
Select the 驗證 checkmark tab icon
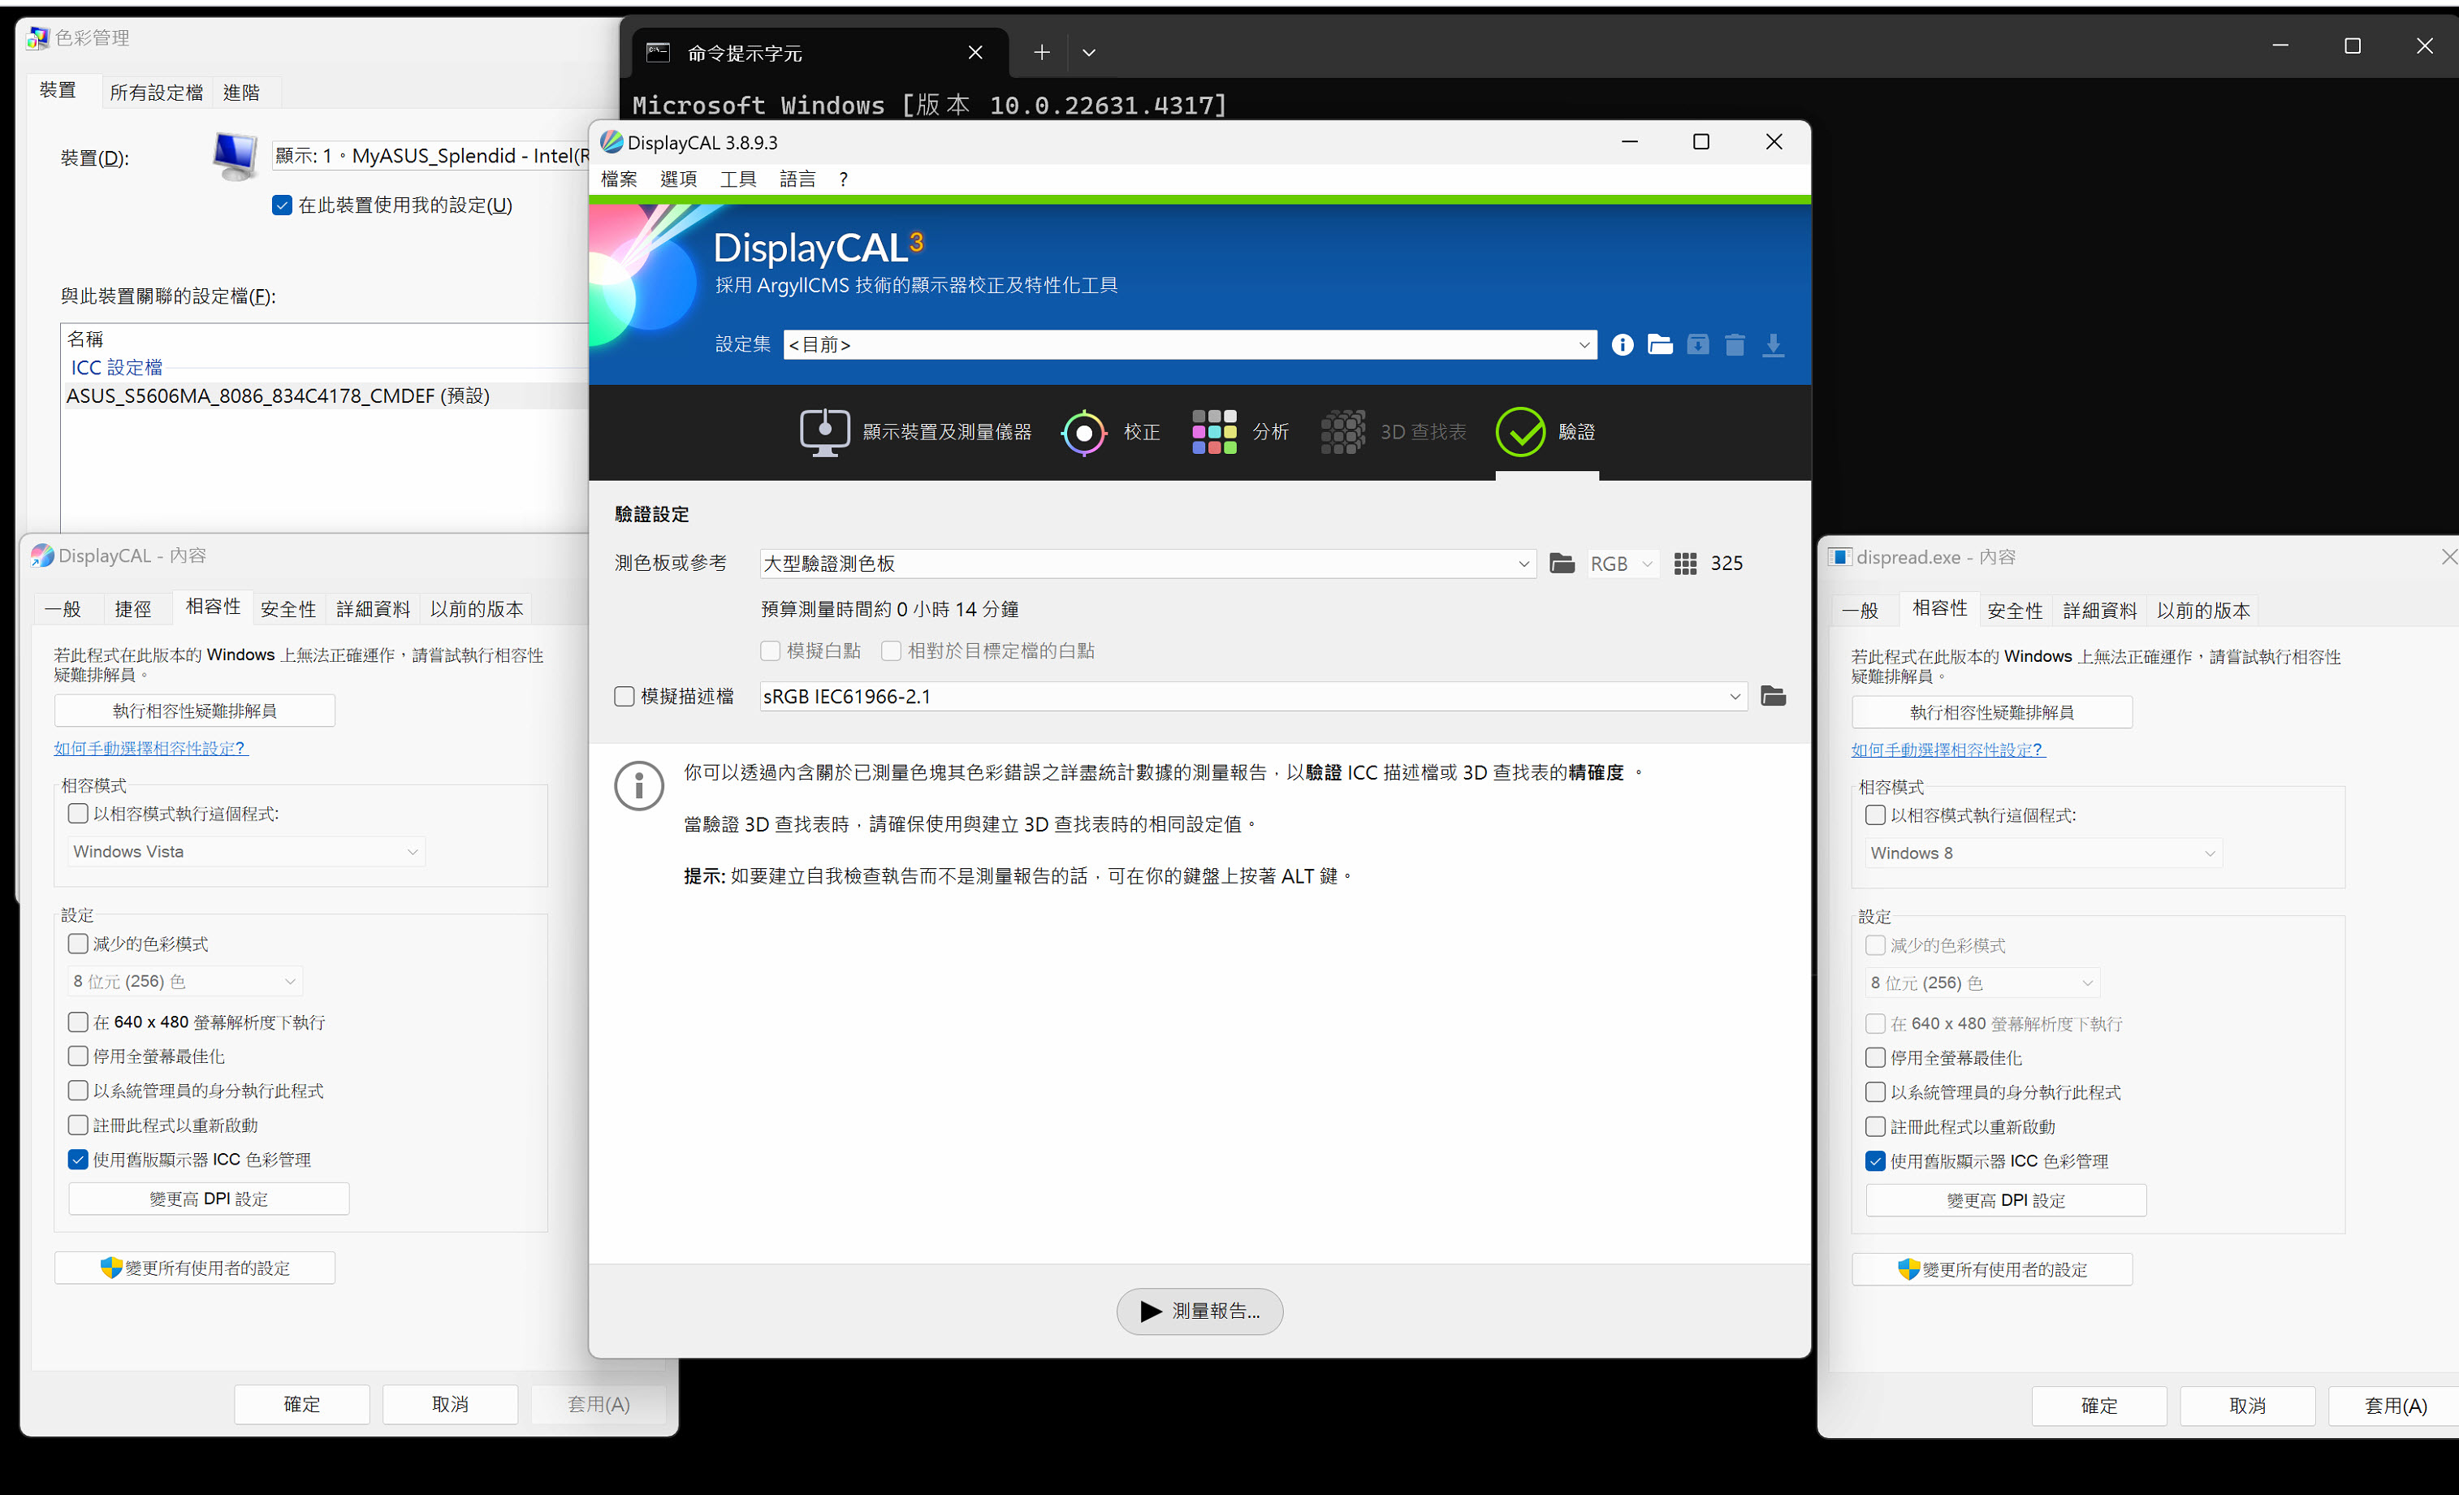pos(1520,431)
